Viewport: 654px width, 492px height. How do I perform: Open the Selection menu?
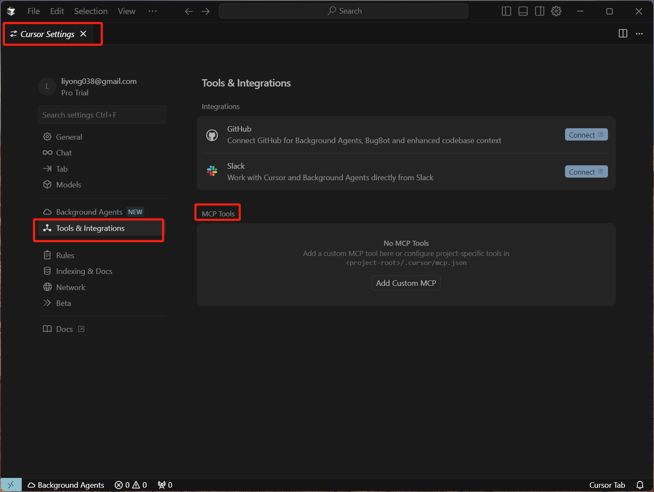tap(91, 11)
